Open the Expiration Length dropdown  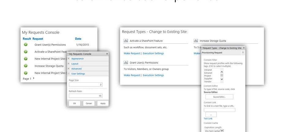(222, 131)
